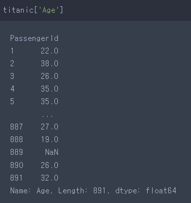Screen dimensions: 191x203
Task: Click index label 1
Action: (12, 51)
